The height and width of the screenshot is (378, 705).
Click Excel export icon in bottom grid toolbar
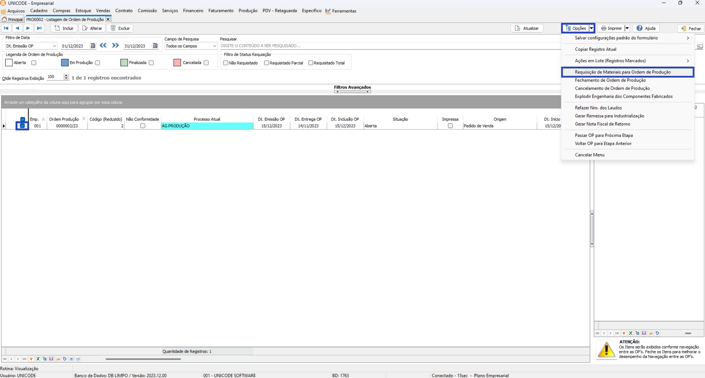(38, 359)
